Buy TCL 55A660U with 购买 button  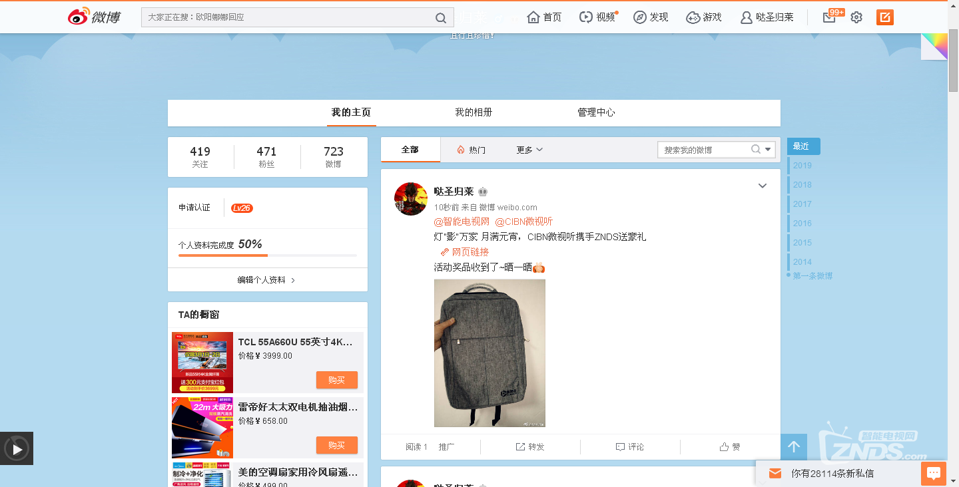tap(337, 380)
